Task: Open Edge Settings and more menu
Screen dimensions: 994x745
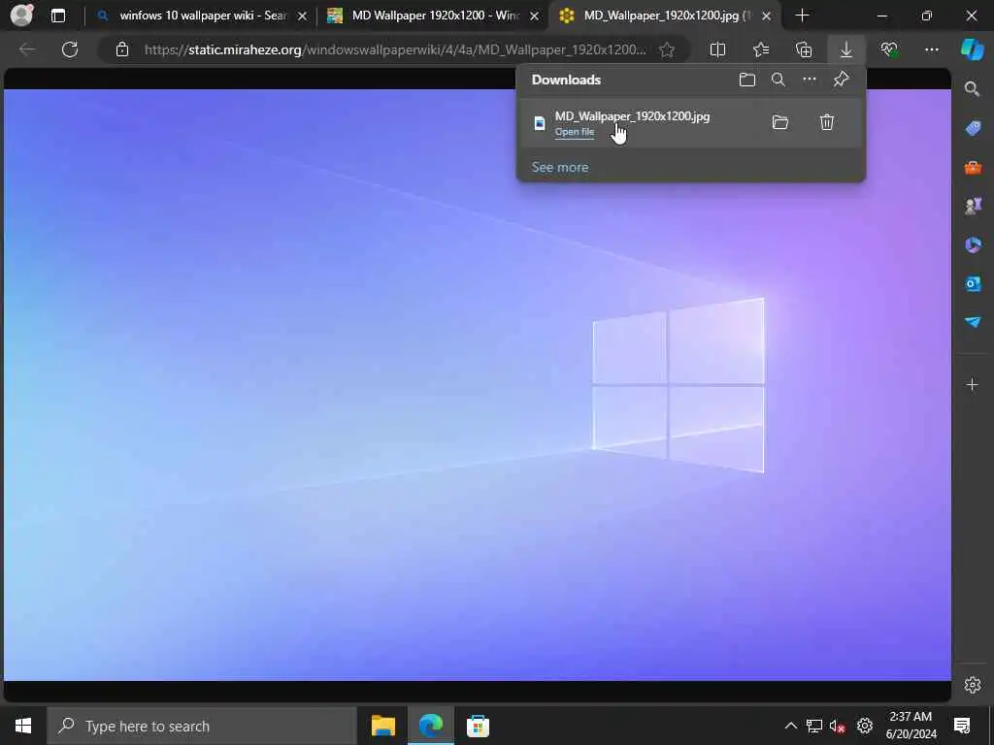Action: tap(932, 49)
